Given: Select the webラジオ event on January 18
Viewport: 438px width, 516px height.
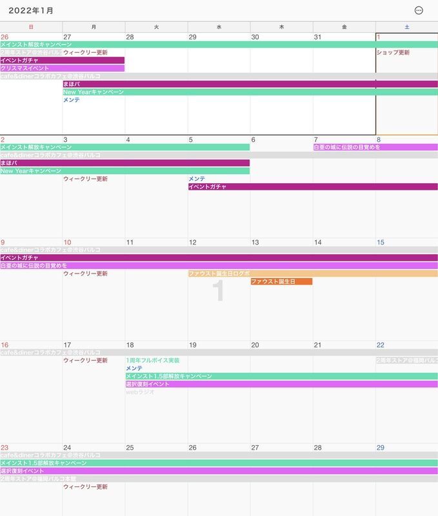Looking at the screenshot, I should (139, 392).
